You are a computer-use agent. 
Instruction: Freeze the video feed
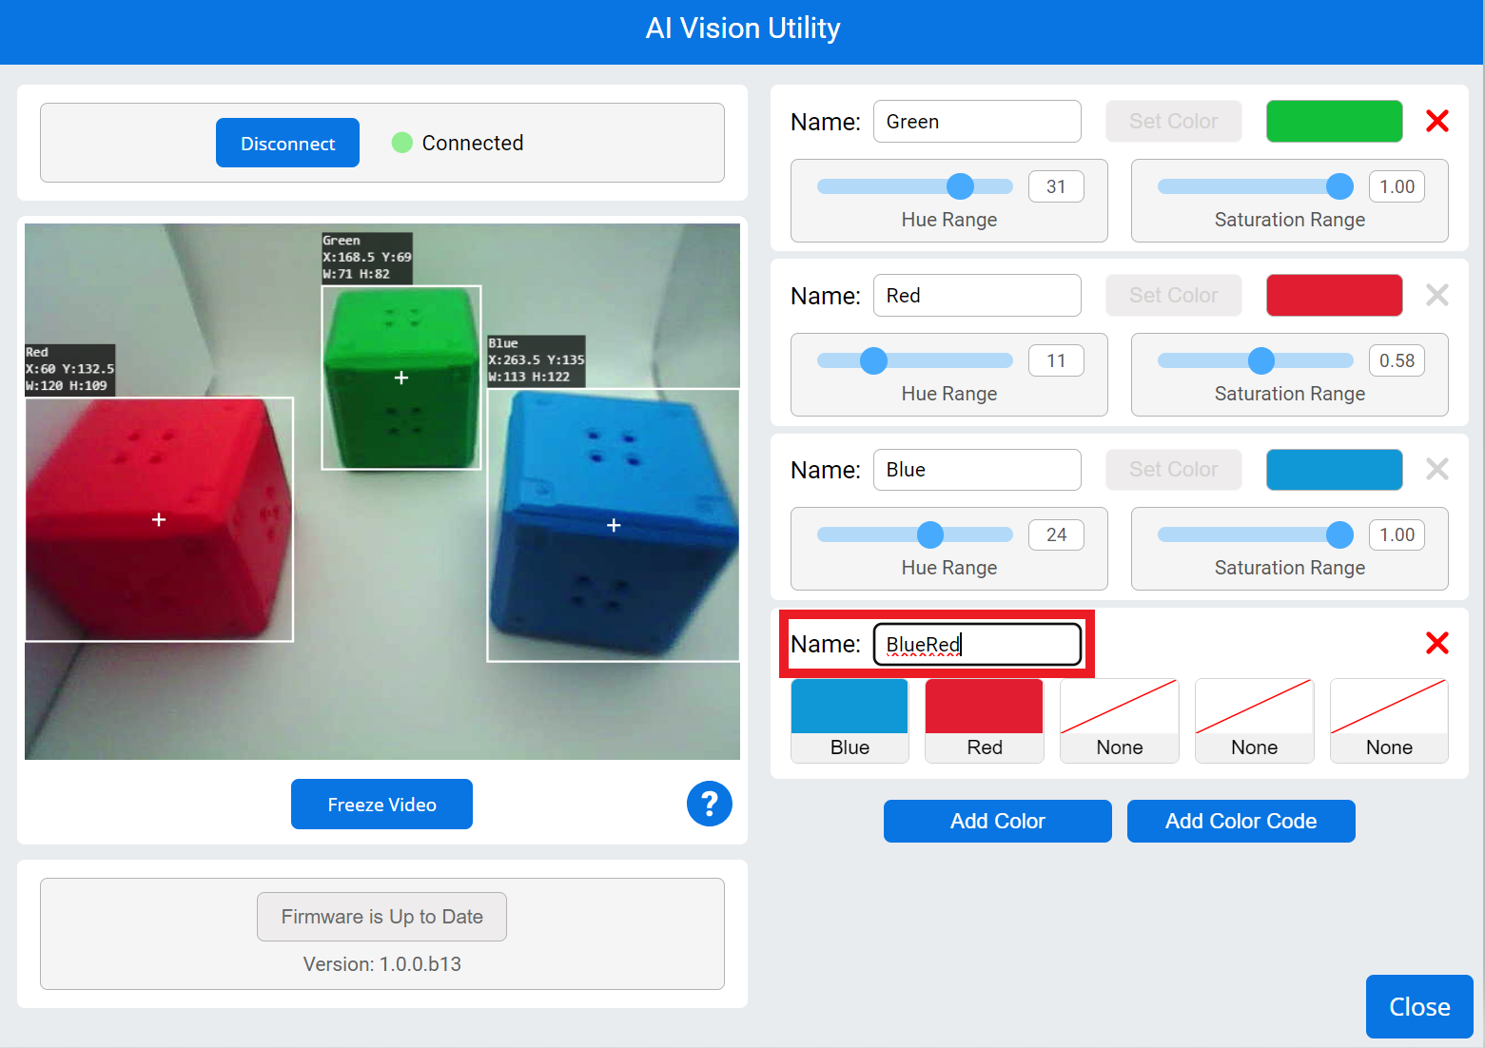point(381,804)
